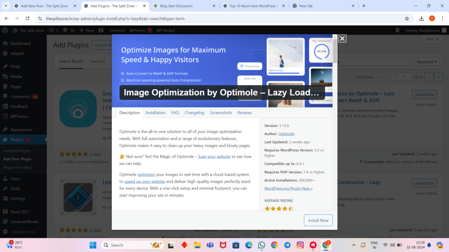Collapse the WordPress admin menu
This screenshot has height=252, width=449.
(x=23, y=232)
